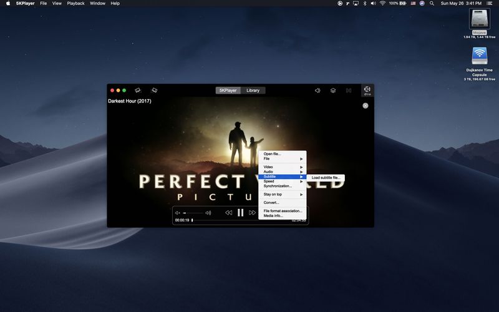Open the Wi-Fi status menu
This screenshot has width=499, height=312.
(382, 3)
